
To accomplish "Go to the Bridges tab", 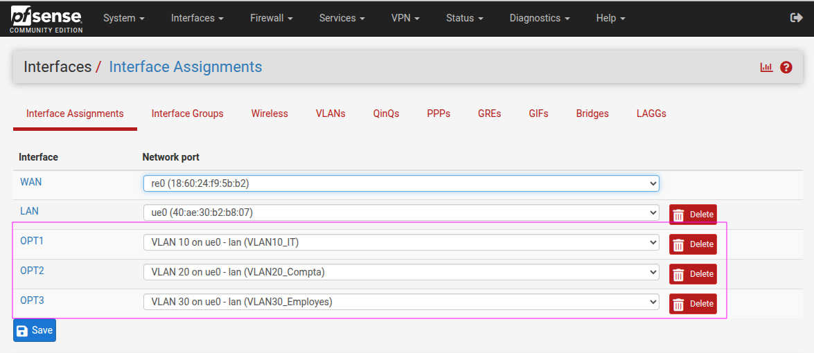I will 592,114.
